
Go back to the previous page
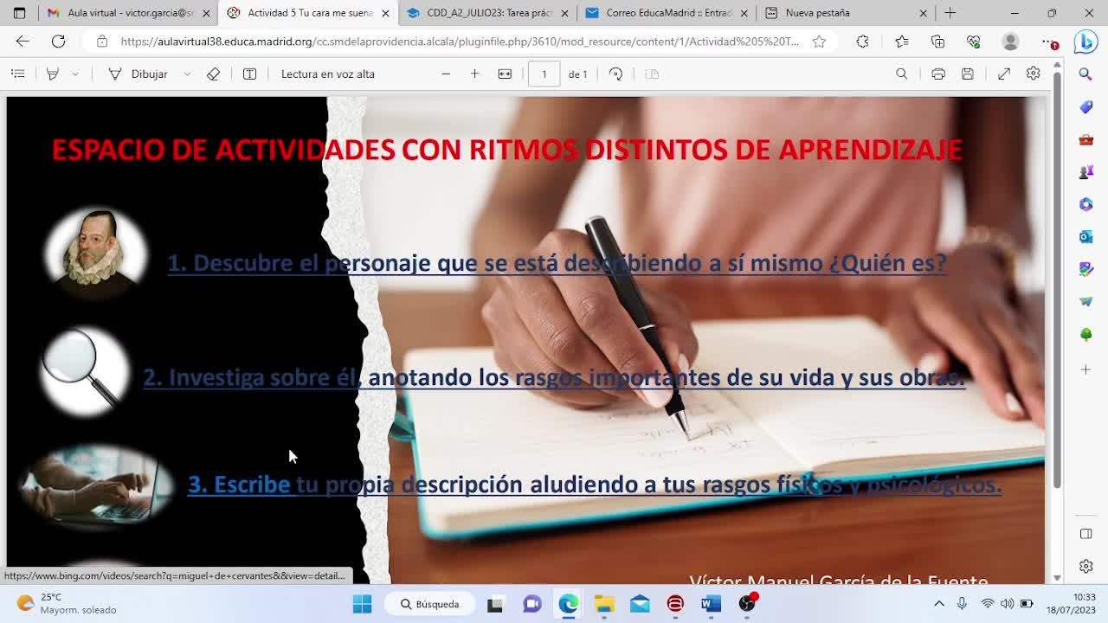point(23,41)
